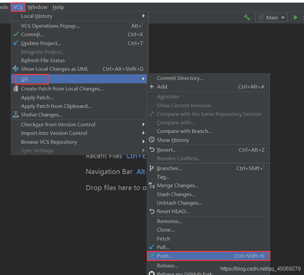
Task: Click the Ctrl+Alt+Z shortcut text
Action: [252, 150]
